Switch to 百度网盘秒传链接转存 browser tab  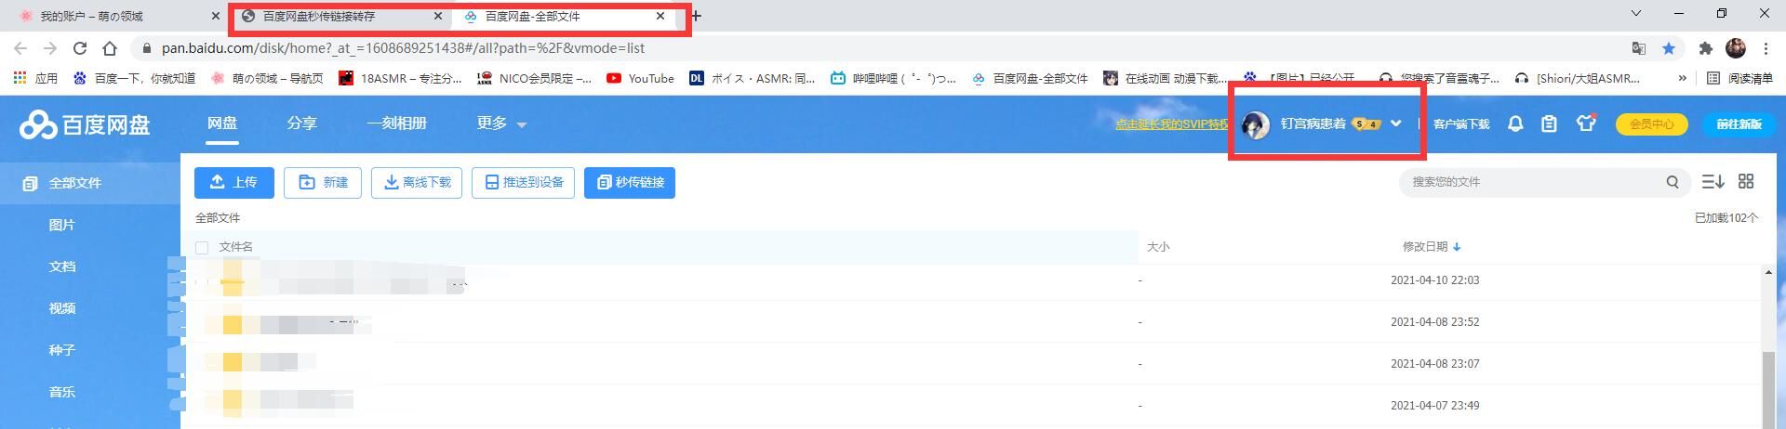click(x=319, y=16)
